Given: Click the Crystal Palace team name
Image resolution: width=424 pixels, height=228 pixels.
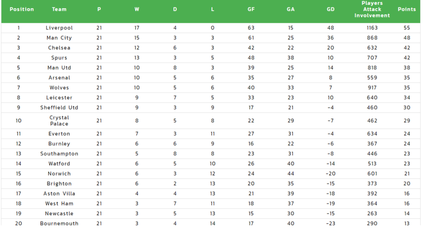Looking at the screenshot, I should (59, 121).
